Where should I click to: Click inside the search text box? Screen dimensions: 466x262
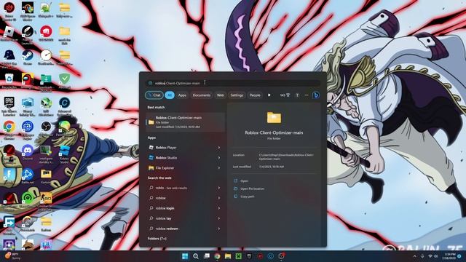(233, 83)
